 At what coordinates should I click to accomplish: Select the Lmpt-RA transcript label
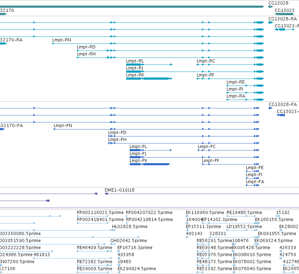point(236,96)
